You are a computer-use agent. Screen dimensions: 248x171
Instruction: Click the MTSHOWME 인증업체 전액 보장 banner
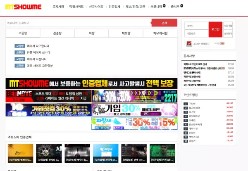[x=91, y=83]
